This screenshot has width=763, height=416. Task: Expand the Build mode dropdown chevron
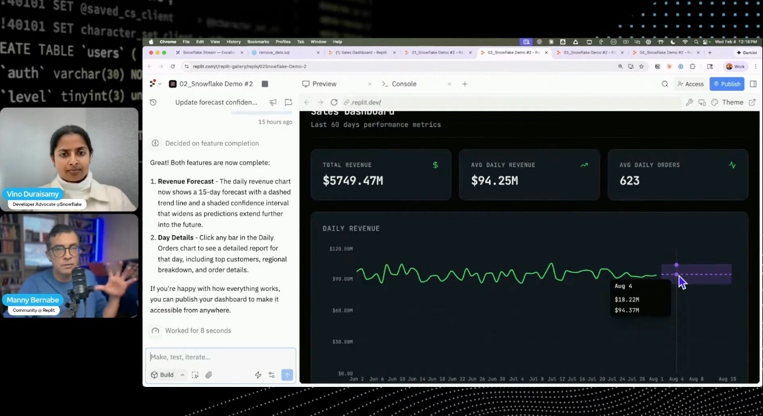click(182, 375)
